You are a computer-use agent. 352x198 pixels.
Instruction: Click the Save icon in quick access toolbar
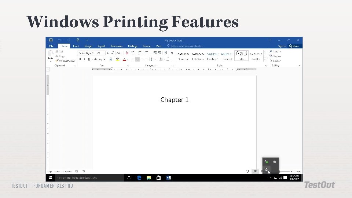(51, 40)
